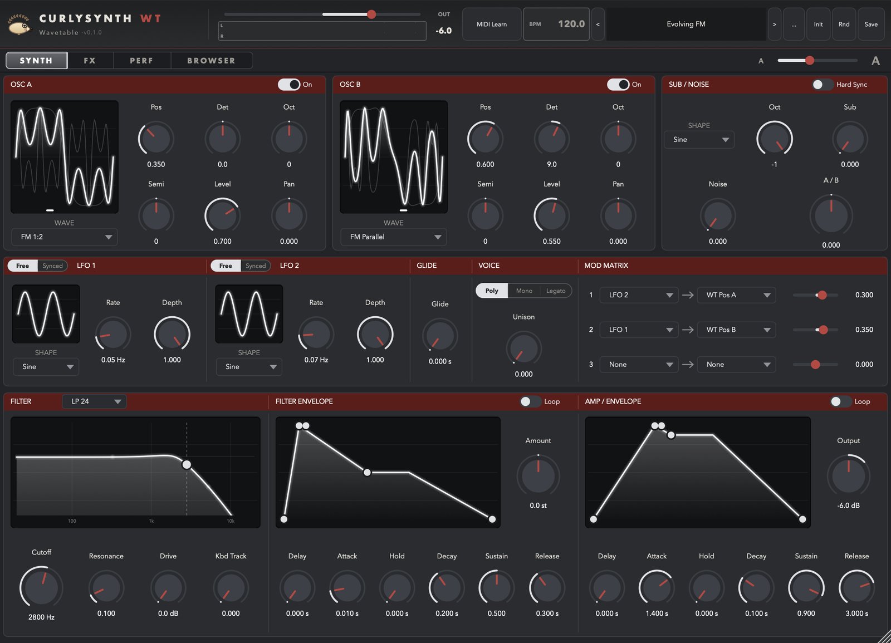Click the CurlySynth hedgehog logo icon
The width and height of the screenshot is (891, 643).
[19, 24]
